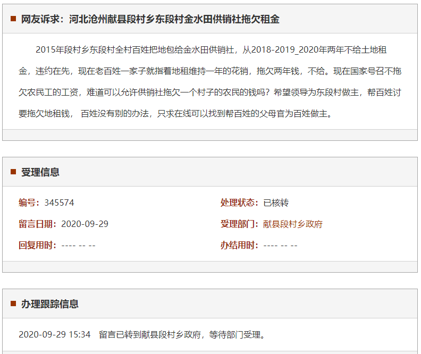Click the 编号 field label
The width and height of the screenshot is (421, 354).
click(x=29, y=203)
